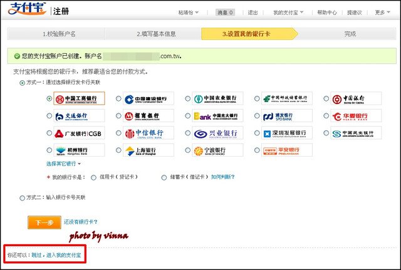Click the 中信银行 CITIC bank logo
This screenshot has height=270, width=401.
(148, 133)
